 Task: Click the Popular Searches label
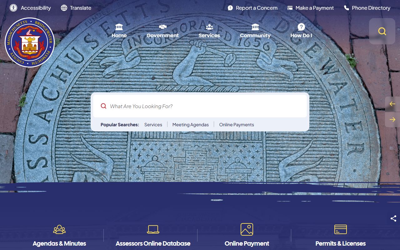(x=120, y=125)
